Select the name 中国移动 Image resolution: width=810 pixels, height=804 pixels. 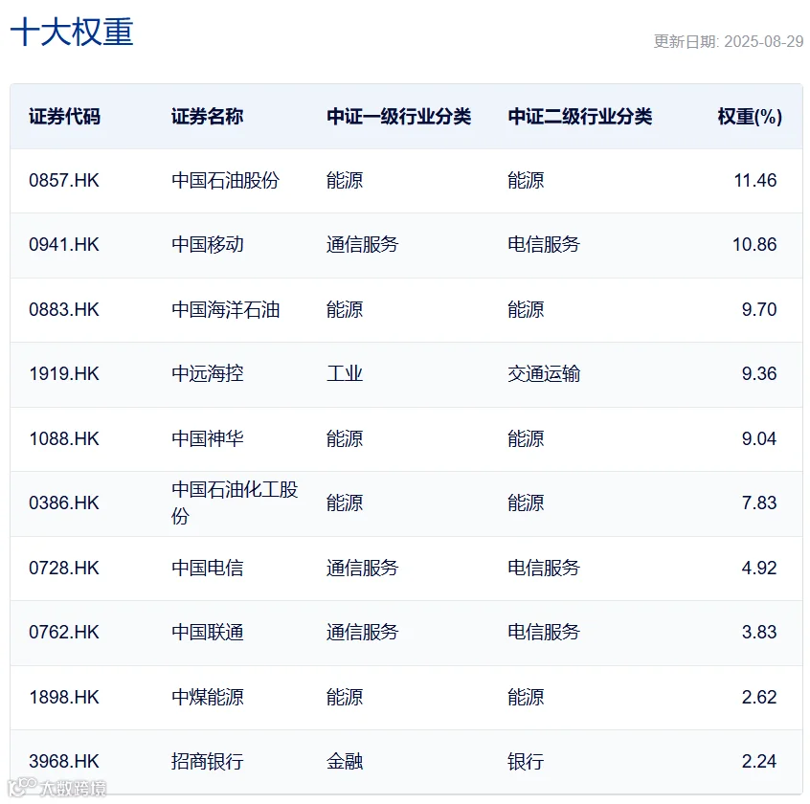pos(207,244)
